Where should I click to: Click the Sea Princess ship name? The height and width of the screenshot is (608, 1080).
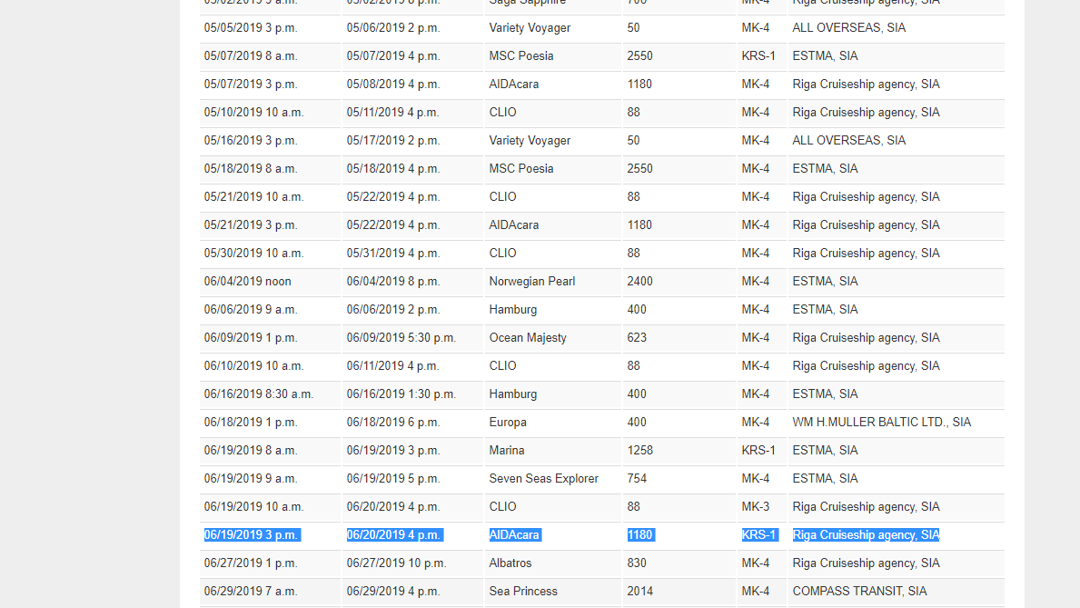[x=523, y=592]
